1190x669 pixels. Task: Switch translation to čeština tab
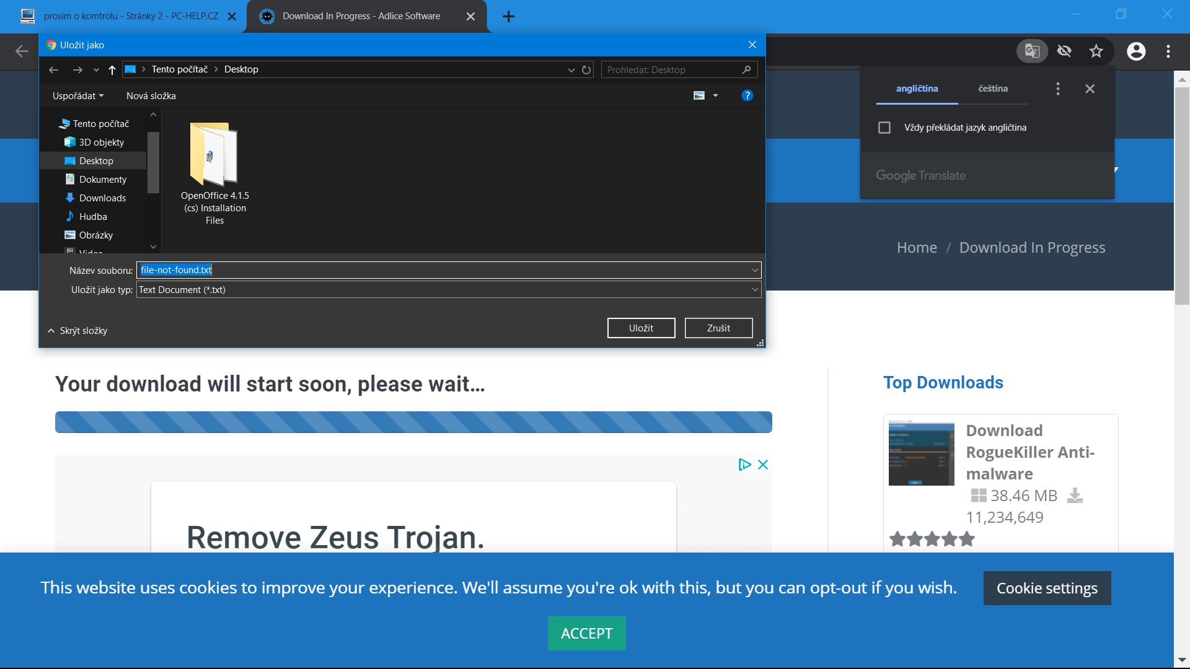click(x=992, y=89)
